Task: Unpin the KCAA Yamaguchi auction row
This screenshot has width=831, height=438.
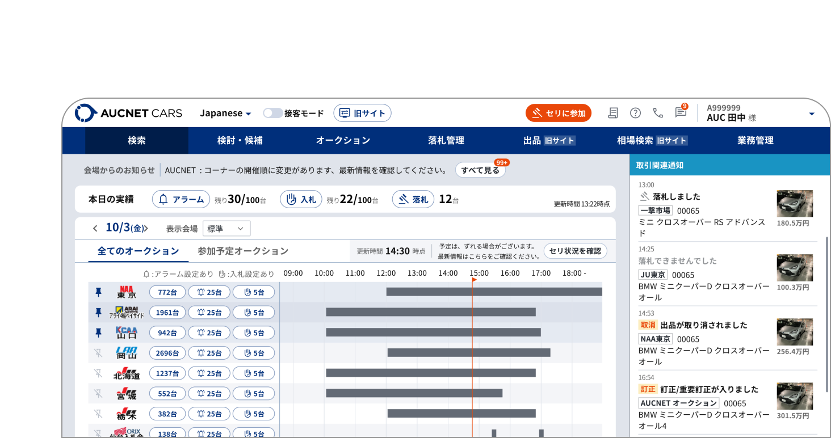Action: tap(98, 332)
